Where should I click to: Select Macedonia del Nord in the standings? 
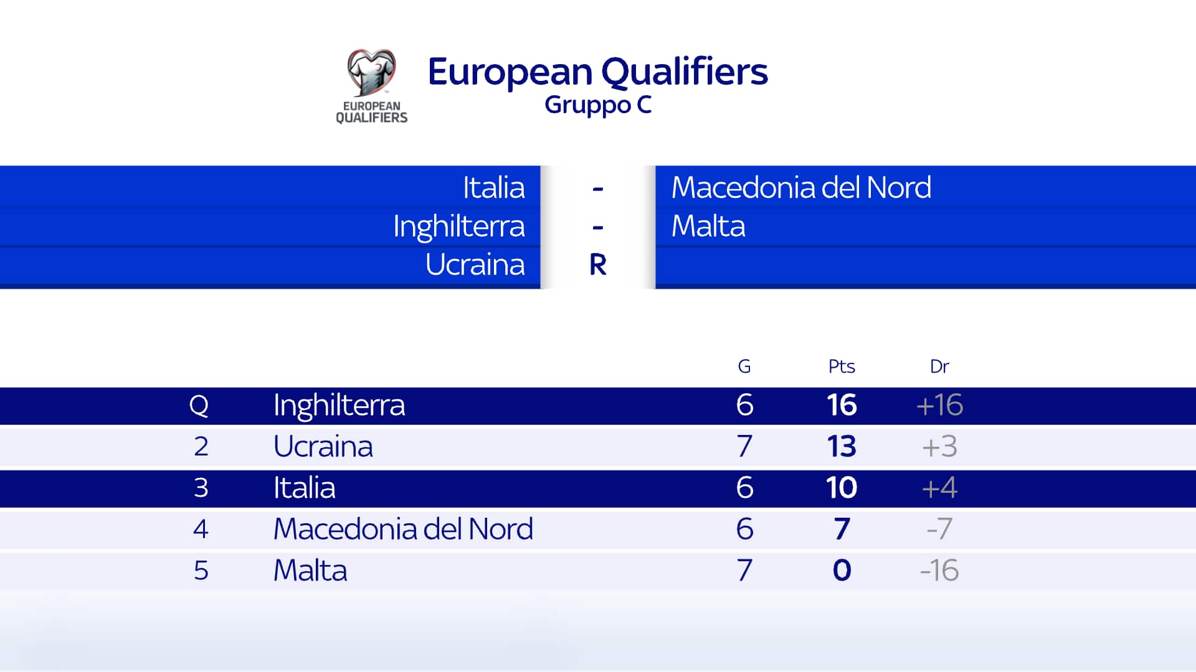(403, 530)
